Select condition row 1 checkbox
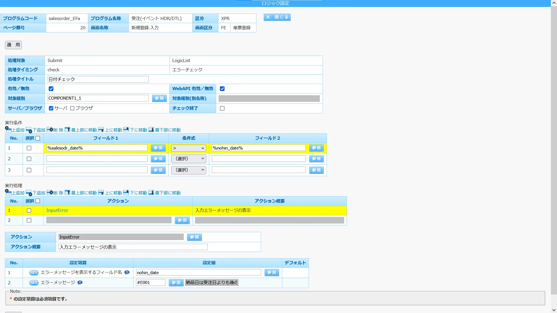Screen dimensions: 557x313 tap(29, 148)
